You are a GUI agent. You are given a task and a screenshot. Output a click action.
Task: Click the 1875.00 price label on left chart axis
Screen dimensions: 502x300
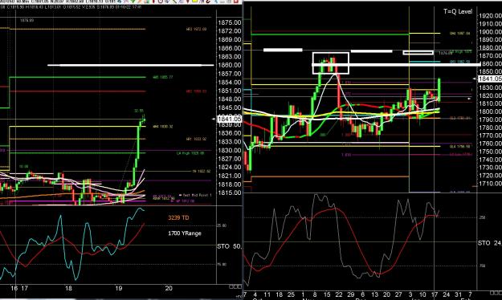point(230,22)
